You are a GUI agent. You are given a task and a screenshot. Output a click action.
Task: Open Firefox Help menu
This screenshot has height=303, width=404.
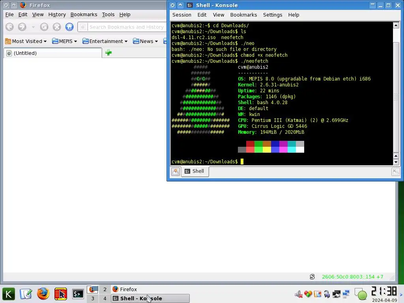click(x=125, y=15)
